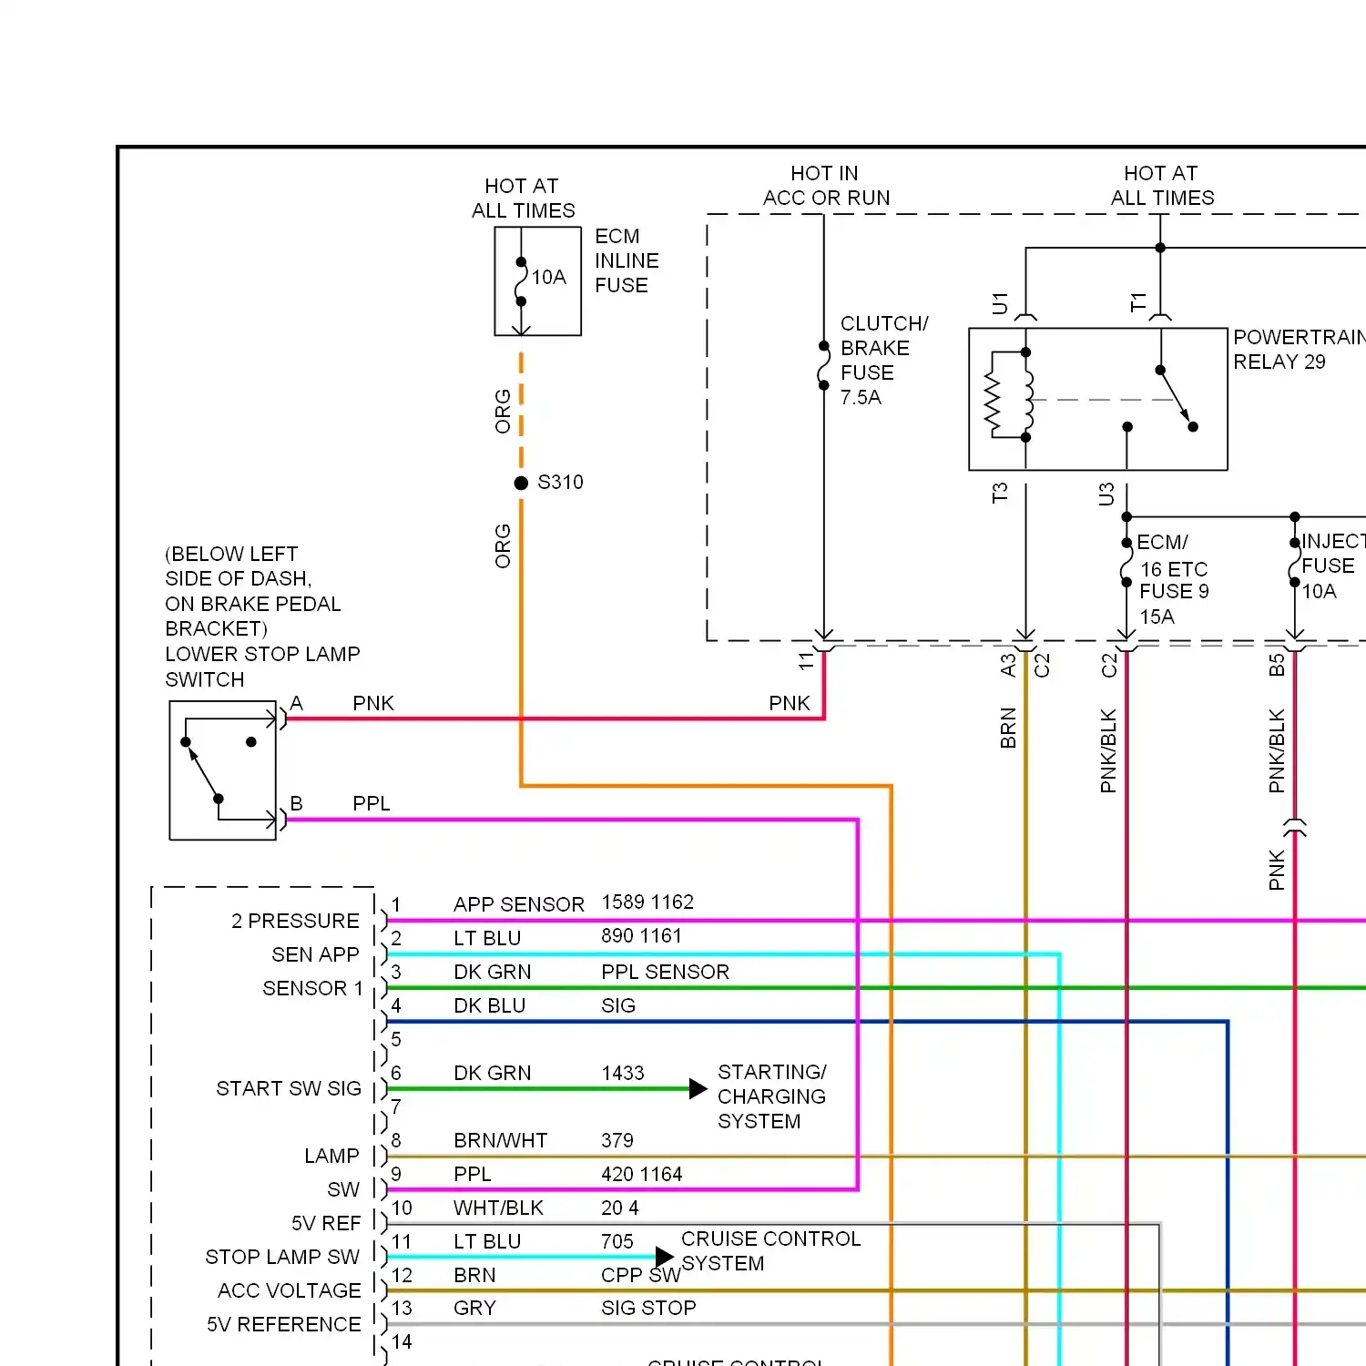Screen dimensions: 1366x1366
Task: Select the 'POWERTRAIN RELAY 29' label
Action: point(1300,349)
